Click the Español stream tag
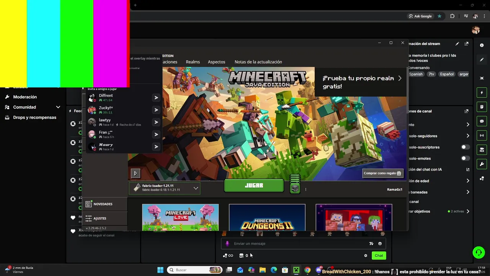The width and height of the screenshot is (490, 276). point(446,74)
